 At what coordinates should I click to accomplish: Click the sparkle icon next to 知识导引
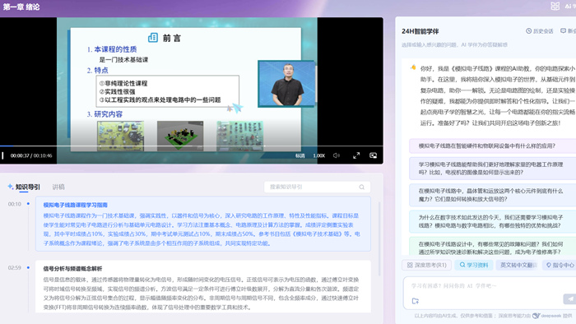(x=10, y=187)
